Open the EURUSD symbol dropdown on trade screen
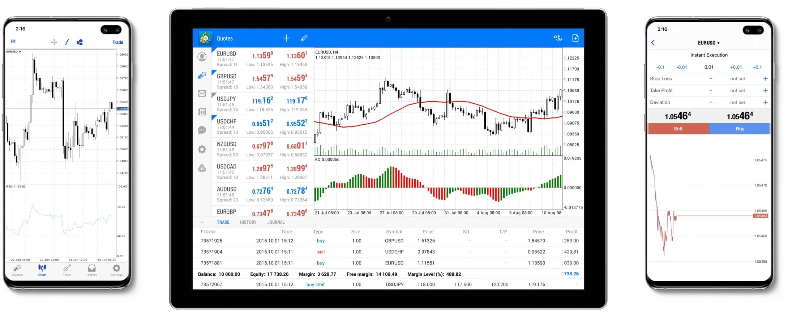Viewport: 788px width, 318px height. click(x=708, y=43)
